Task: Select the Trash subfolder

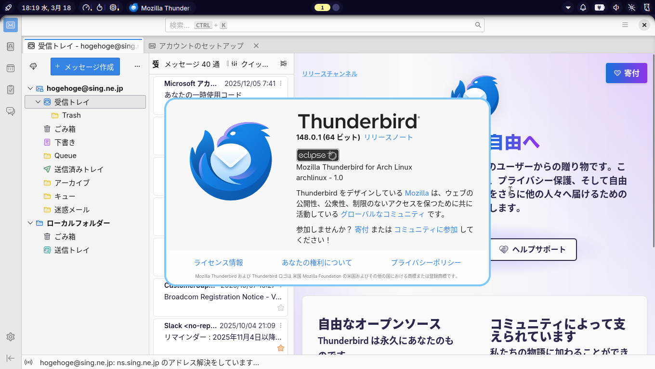Action: point(85,115)
